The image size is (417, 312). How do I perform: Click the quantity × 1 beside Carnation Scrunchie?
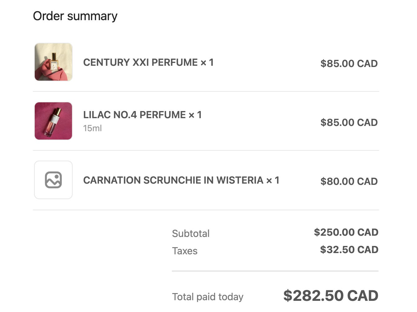tap(273, 180)
